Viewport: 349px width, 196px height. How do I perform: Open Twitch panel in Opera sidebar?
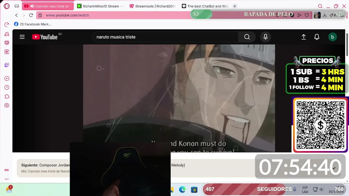tap(7, 65)
